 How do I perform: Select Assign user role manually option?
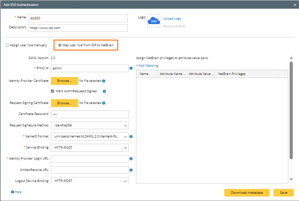(8, 45)
